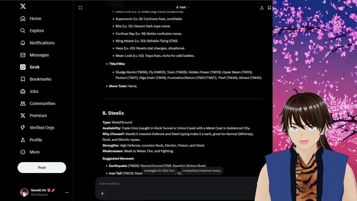The image size is (357, 201).
Task: Open Notifications menu label
Action: tap(42, 43)
